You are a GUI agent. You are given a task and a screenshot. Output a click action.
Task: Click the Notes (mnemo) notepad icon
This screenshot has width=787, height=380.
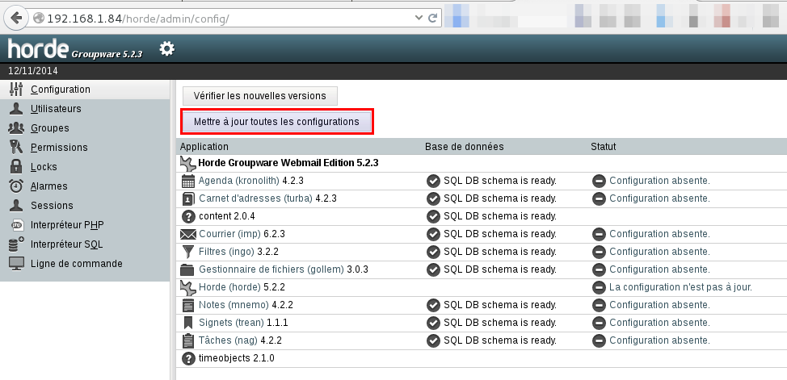coord(188,305)
